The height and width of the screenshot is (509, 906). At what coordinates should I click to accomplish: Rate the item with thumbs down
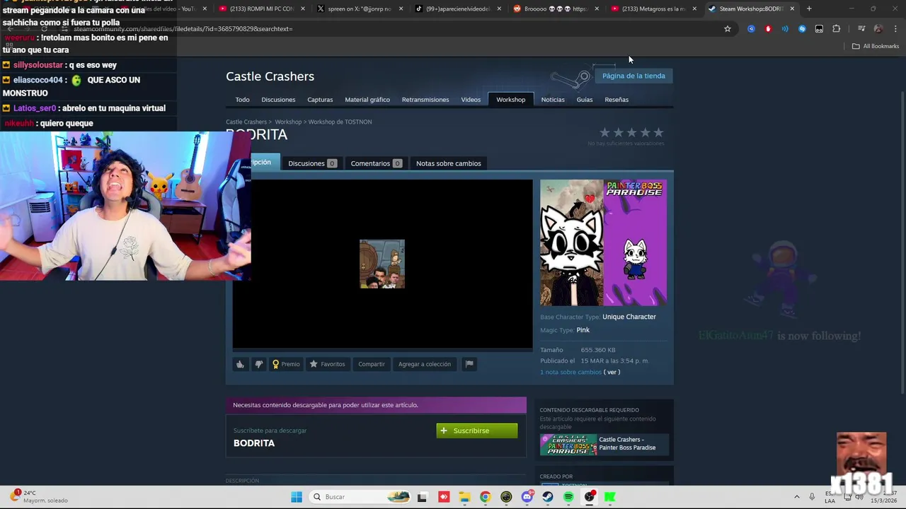pyautogui.click(x=258, y=364)
